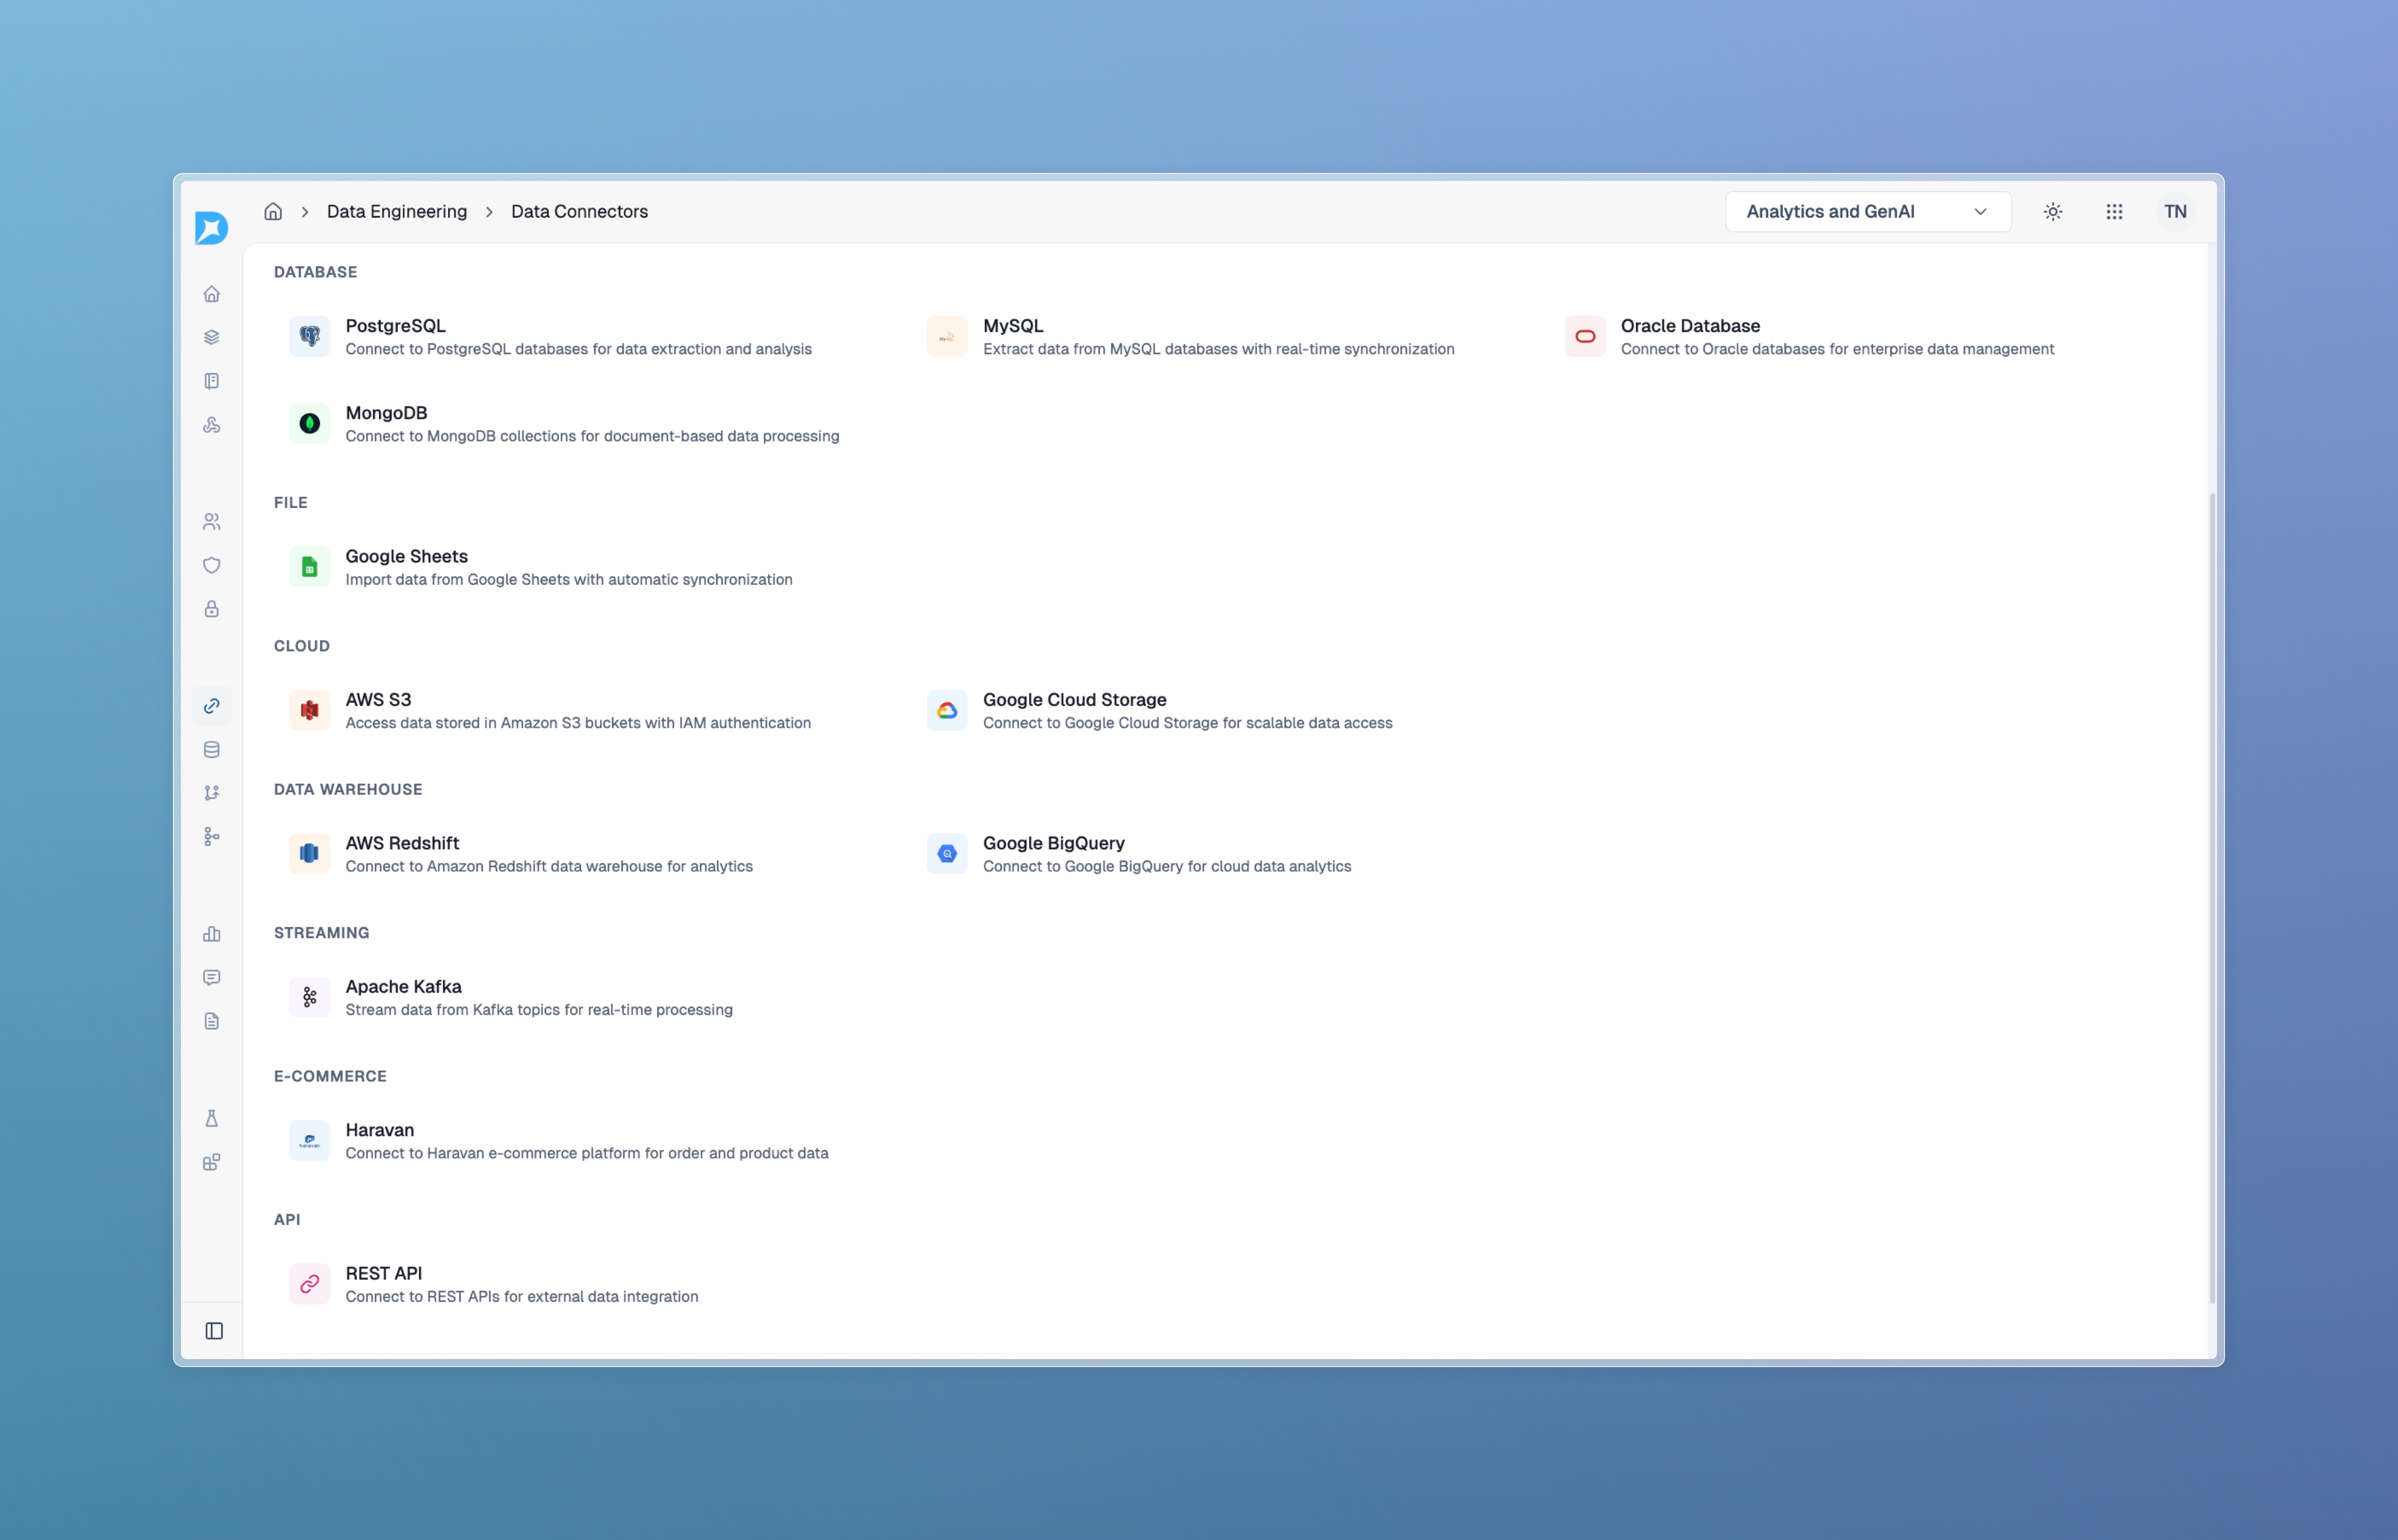Click the DATA WAREHOUSE section heading

[348, 789]
